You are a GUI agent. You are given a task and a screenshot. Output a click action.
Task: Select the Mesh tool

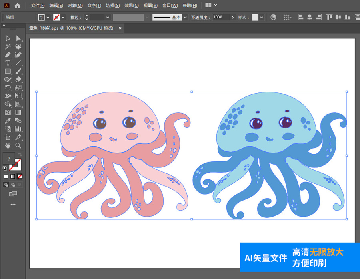[x=8, y=112]
